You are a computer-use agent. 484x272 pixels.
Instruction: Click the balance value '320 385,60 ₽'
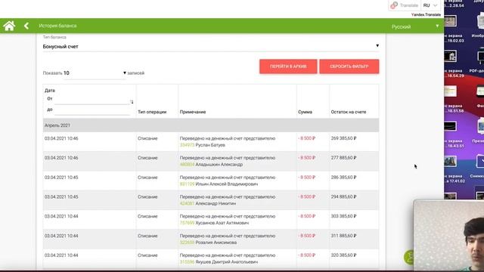pyautogui.click(x=343, y=255)
